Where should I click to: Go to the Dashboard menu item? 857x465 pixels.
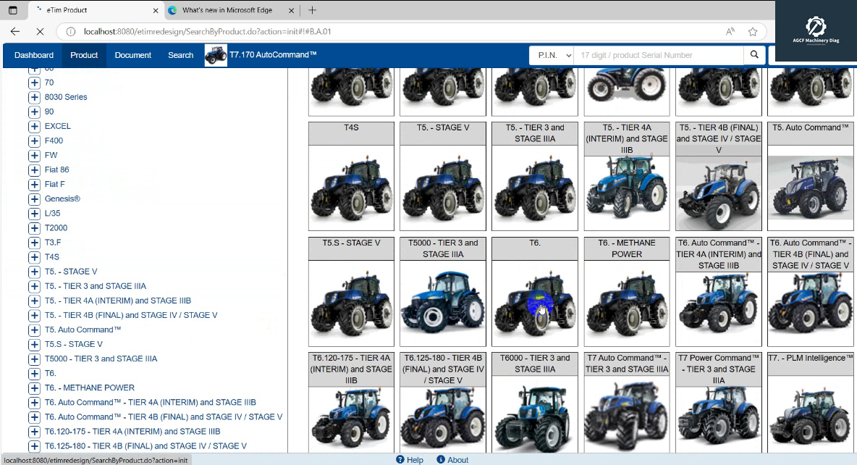pyautogui.click(x=33, y=54)
